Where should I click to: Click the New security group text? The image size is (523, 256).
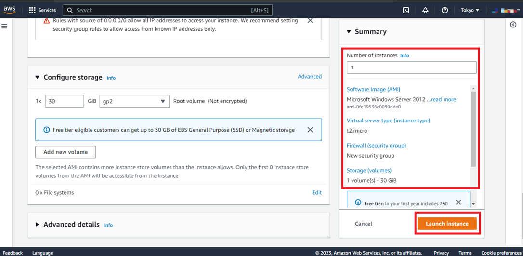tap(370, 156)
